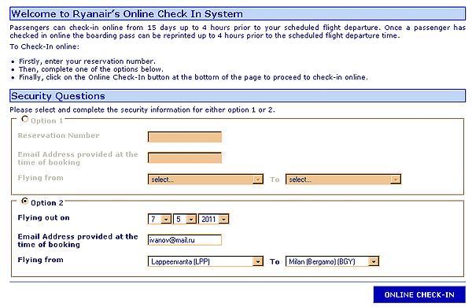Select the Option 1 radio button
The width and height of the screenshot is (472, 307).
pos(25,120)
